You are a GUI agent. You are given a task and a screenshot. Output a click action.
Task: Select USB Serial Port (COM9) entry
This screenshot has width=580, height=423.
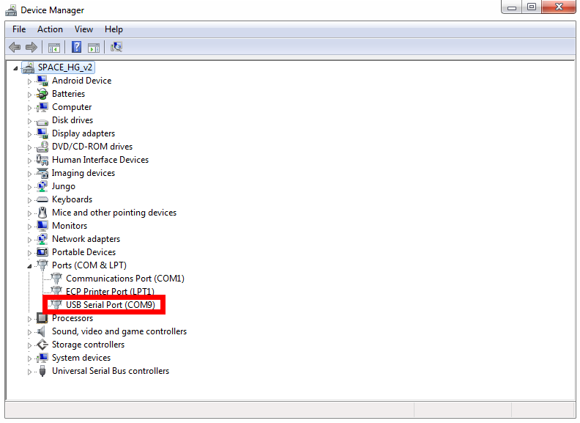point(111,305)
